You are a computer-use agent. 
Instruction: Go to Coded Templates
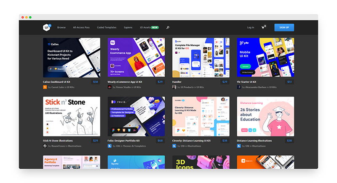point(107,27)
